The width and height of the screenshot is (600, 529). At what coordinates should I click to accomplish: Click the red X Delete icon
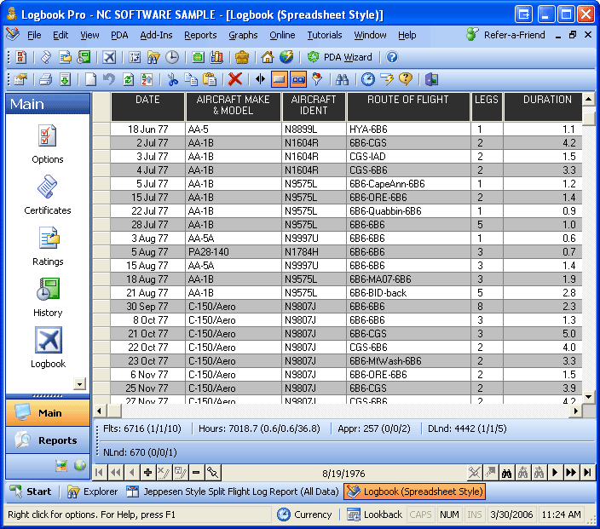tap(235, 79)
